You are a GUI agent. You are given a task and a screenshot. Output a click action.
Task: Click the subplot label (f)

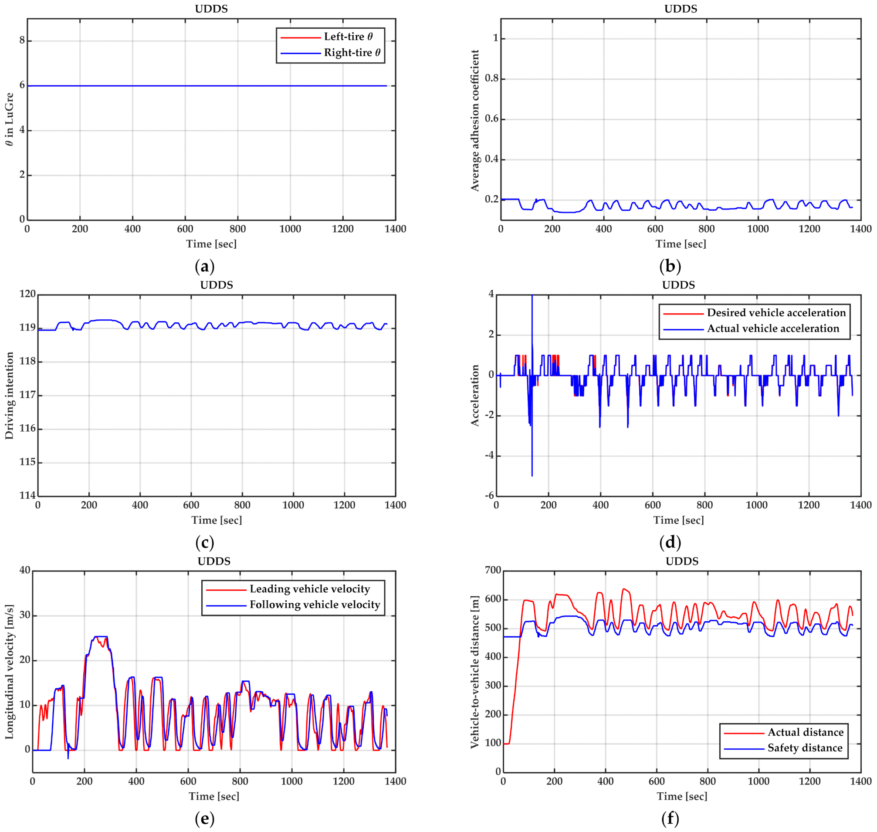(670, 818)
